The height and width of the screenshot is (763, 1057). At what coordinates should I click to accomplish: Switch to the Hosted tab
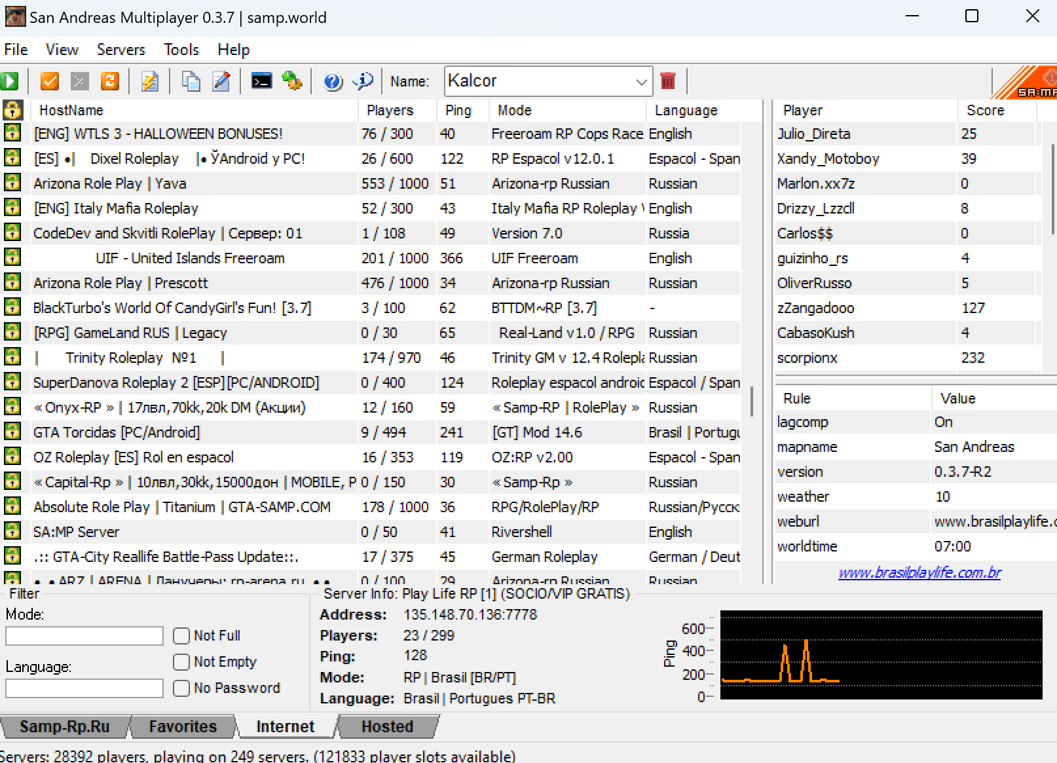(387, 727)
